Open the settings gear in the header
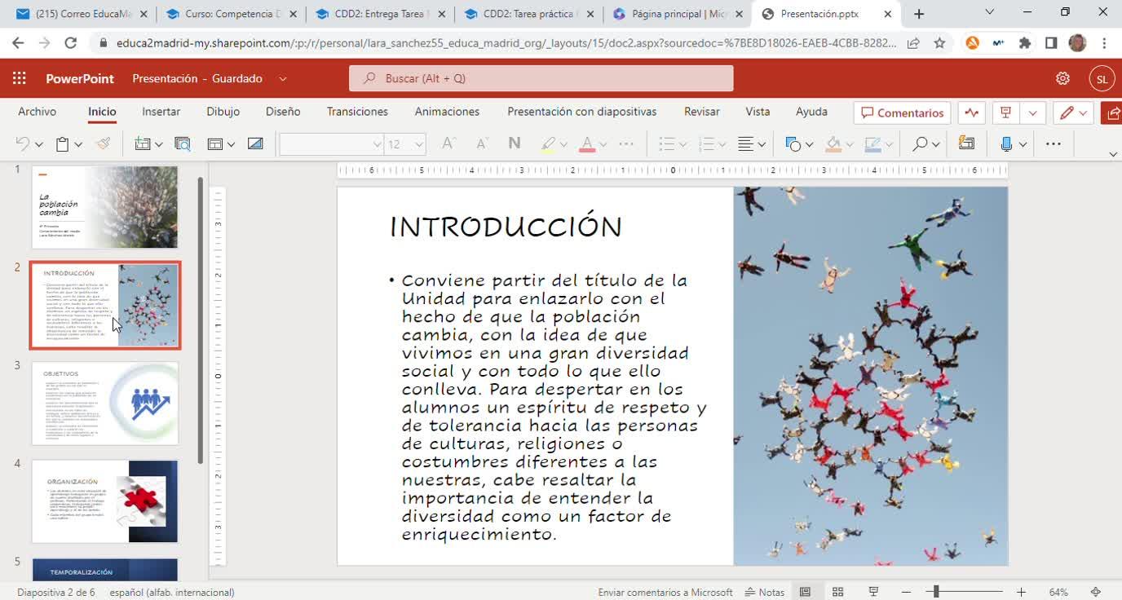Viewport: 1122px width, 600px height. click(1062, 78)
